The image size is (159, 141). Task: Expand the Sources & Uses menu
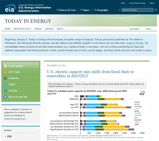66,10
